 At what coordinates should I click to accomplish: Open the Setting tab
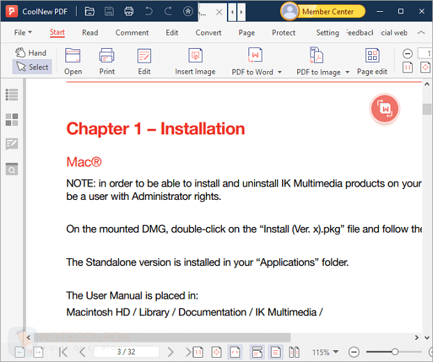point(327,33)
